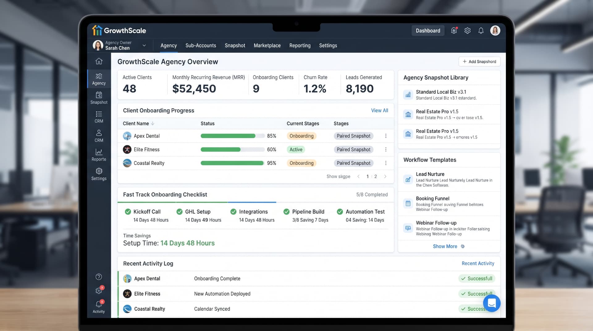This screenshot has width=593, height=331.
Task: Open Settings in the left sidebar
Action: pos(99,174)
